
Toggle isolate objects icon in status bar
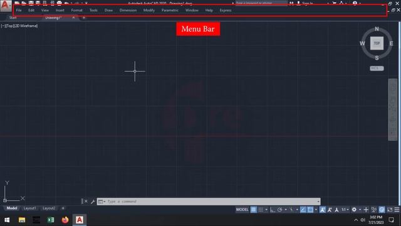coord(374,210)
